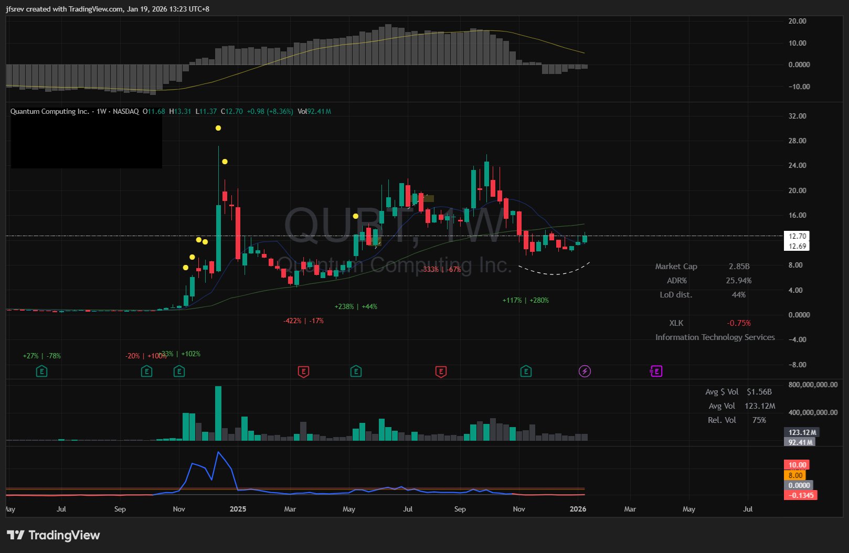Select the 800,000,000.00 volume axis label

pyautogui.click(x=813, y=385)
